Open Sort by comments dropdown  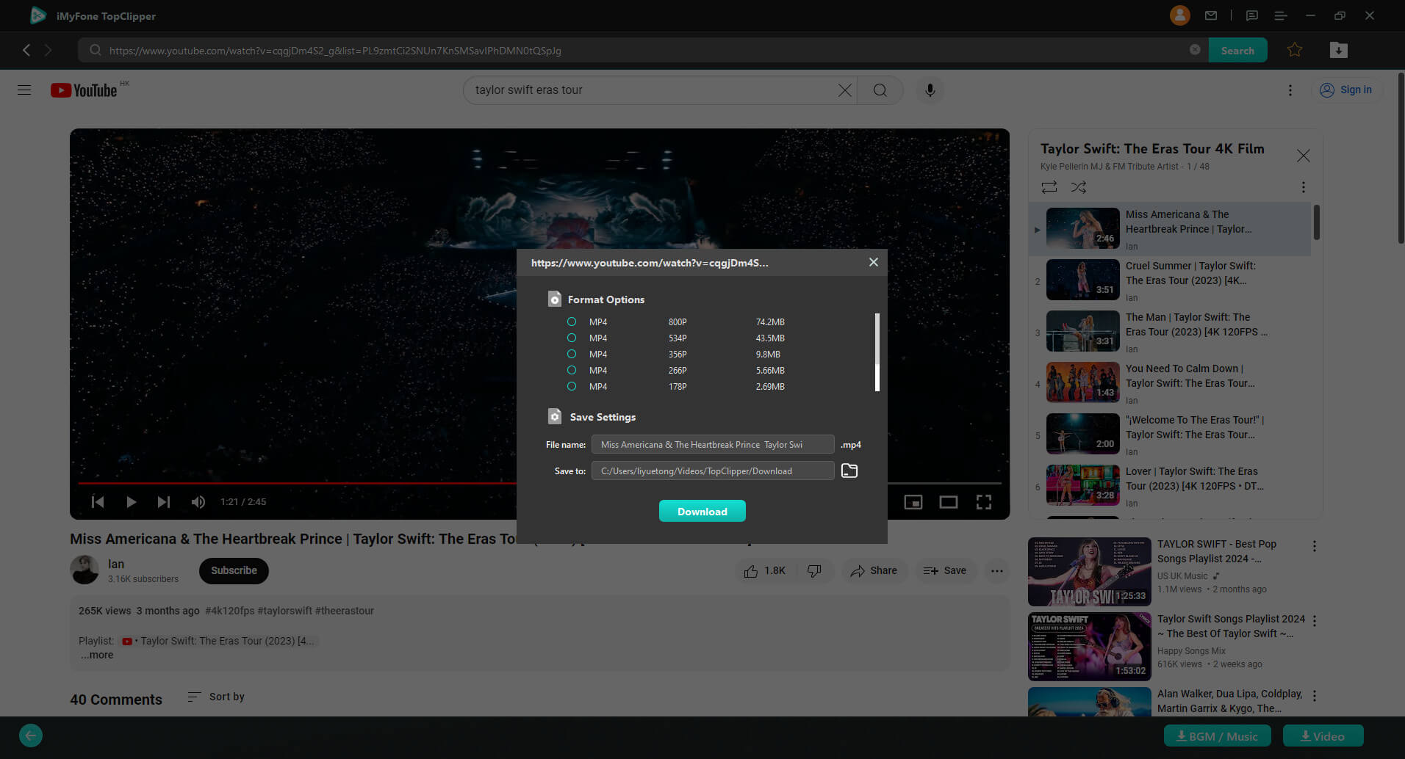pyautogui.click(x=216, y=697)
